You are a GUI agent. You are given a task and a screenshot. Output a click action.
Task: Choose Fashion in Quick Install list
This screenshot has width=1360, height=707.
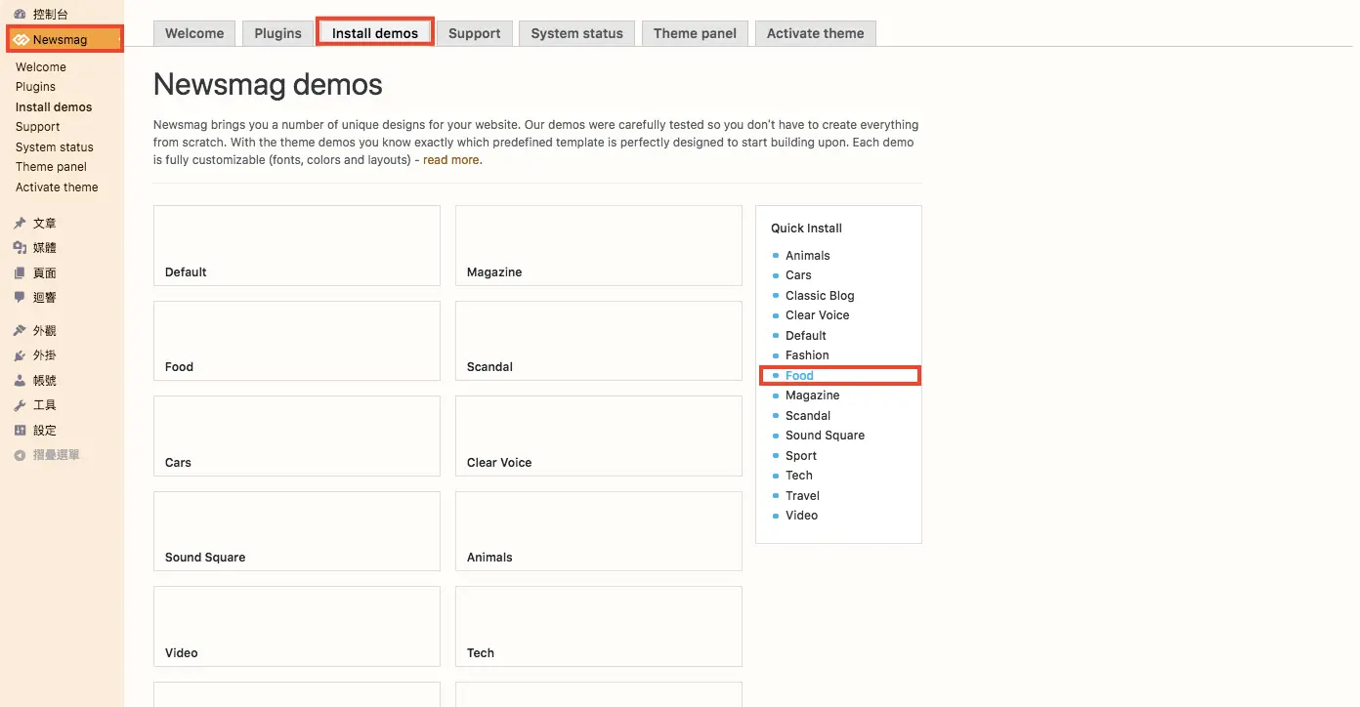pos(807,355)
